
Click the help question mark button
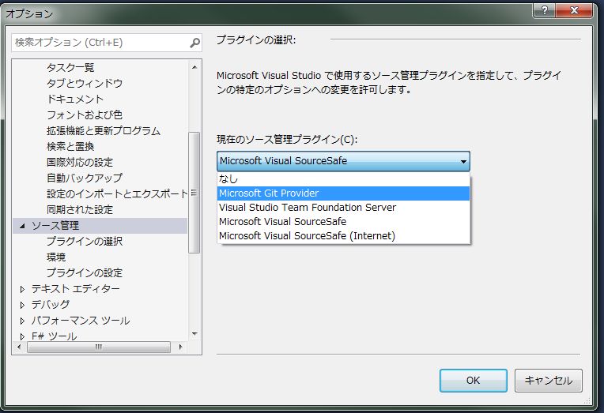[x=544, y=10]
